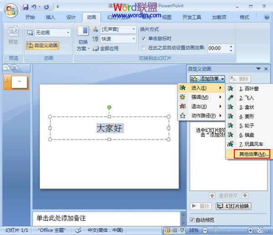The image size is (273, 235).
Task: Start Slide Show from animation pane
Action: click(x=233, y=206)
